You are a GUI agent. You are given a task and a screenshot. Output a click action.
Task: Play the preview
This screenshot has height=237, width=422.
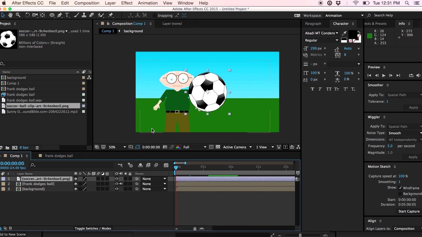pos(383,75)
